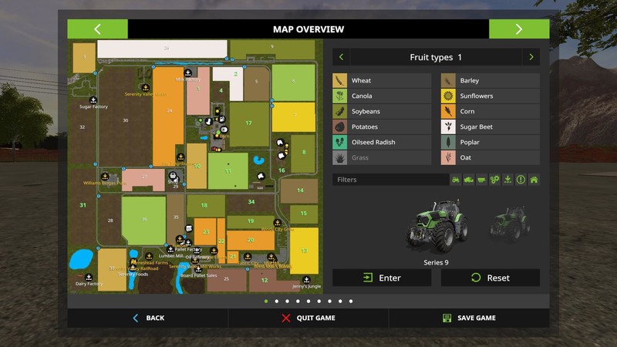
Task: Toggle the house filter icon
Action: [534, 180]
